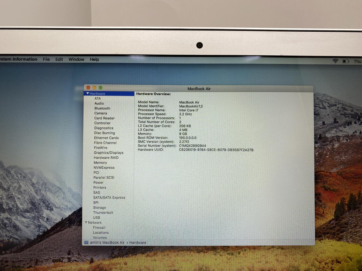Select the Hardware category in sidebar
Screen dimensions: 362x271
coord(109,93)
